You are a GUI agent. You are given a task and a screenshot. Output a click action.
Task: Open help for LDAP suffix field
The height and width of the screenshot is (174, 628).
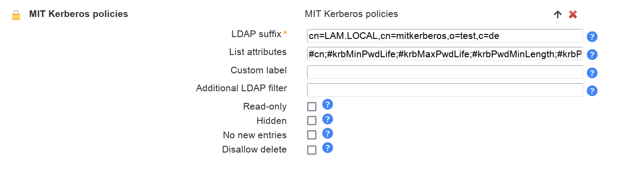(x=592, y=37)
